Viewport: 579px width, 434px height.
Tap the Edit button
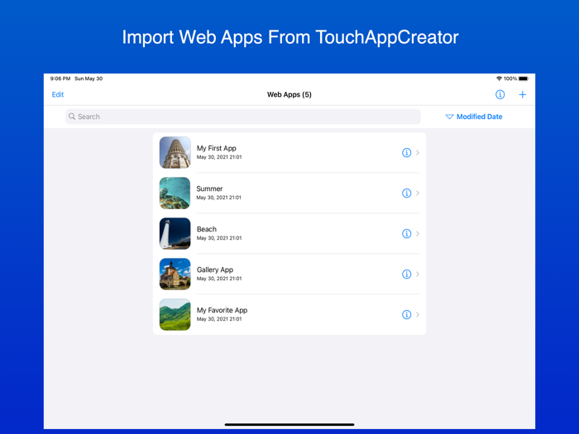[x=58, y=94]
